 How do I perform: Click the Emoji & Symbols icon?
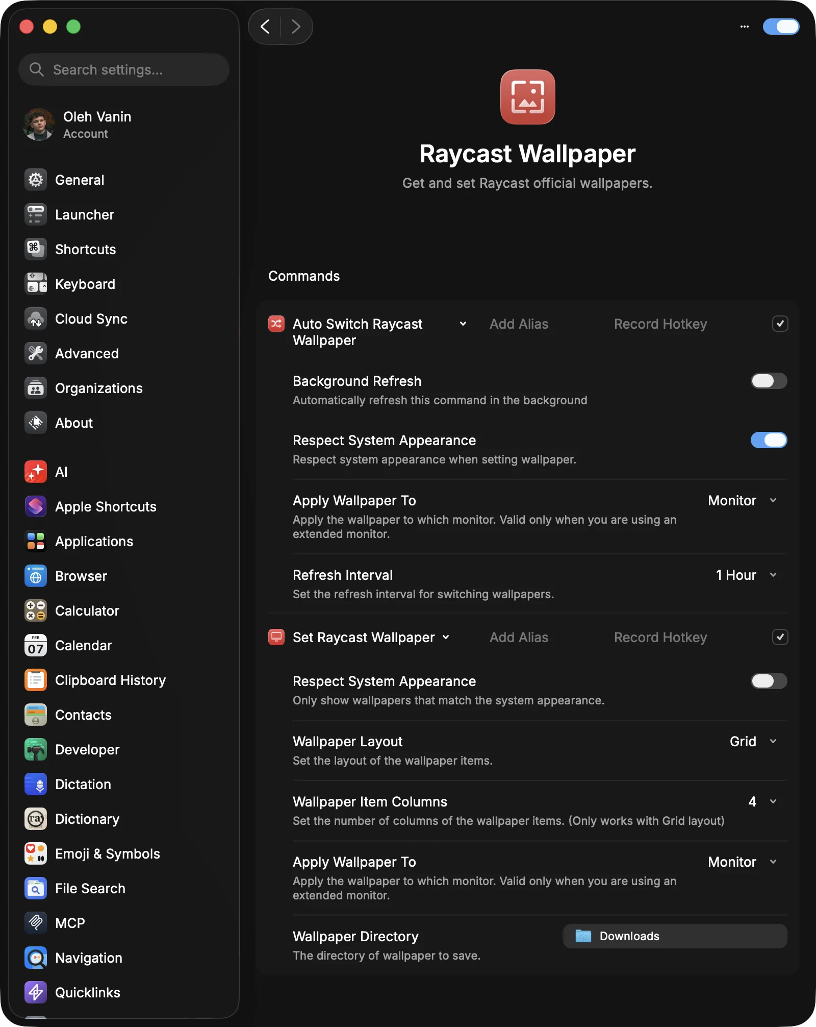click(x=36, y=853)
